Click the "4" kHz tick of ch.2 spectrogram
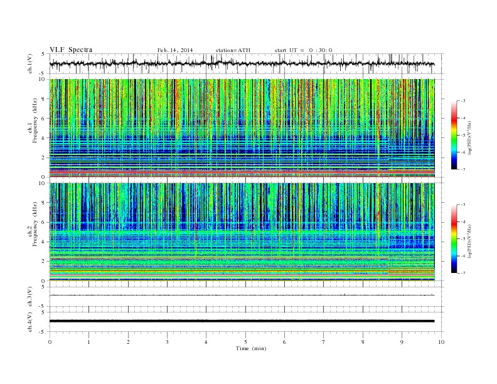The height and width of the screenshot is (384, 497). click(43, 242)
